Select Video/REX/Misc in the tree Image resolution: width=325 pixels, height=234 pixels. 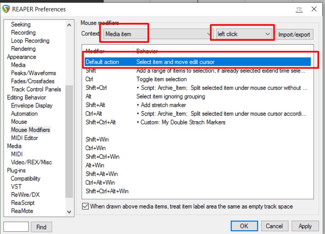click(31, 162)
